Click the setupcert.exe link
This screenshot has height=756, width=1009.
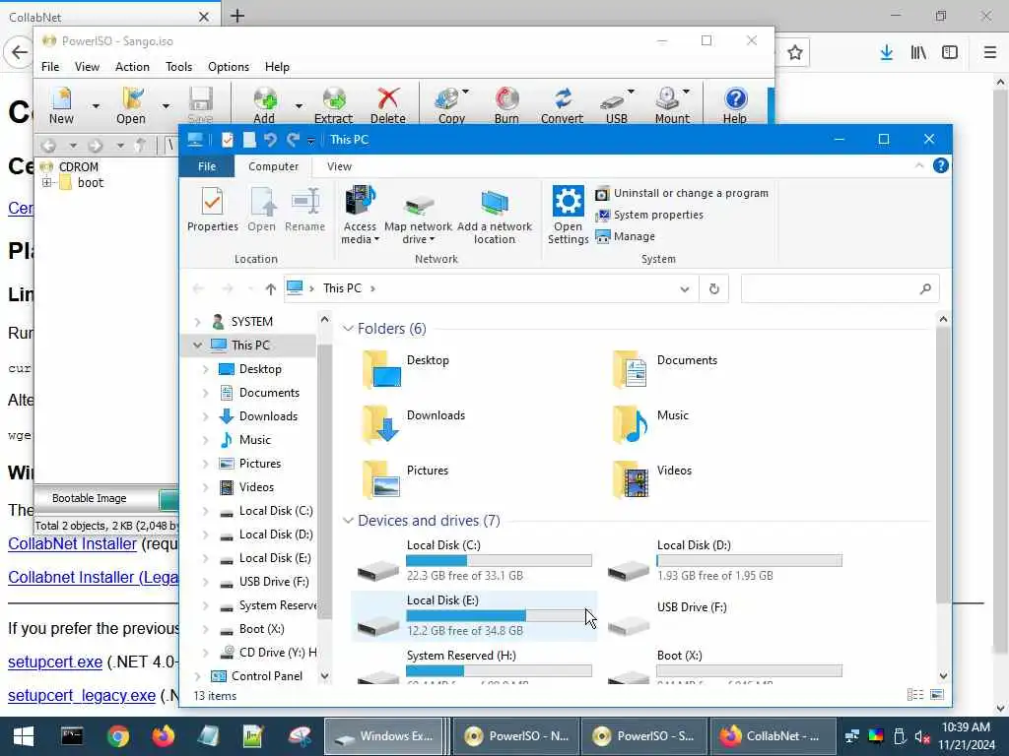(x=55, y=662)
